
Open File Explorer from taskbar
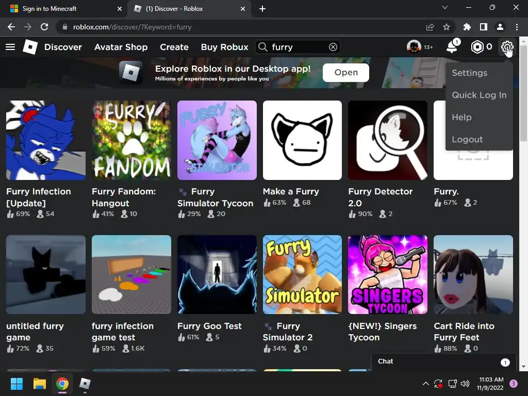point(39,384)
